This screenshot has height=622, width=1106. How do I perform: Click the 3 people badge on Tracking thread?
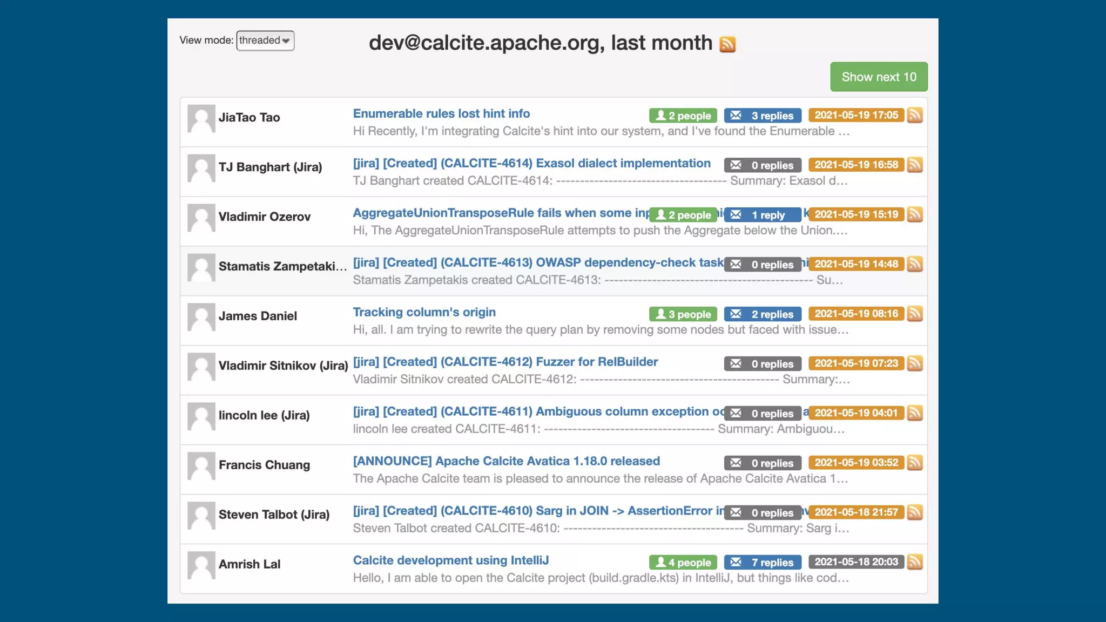point(683,314)
